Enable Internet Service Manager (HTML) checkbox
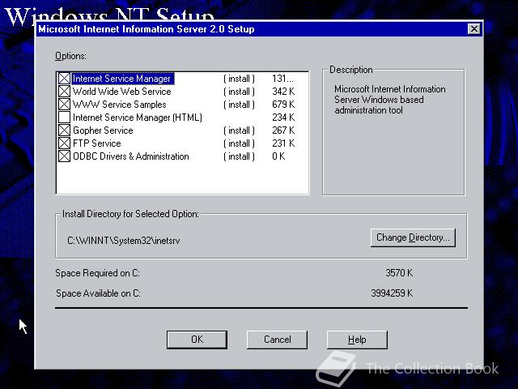518x389 pixels. (x=64, y=117)
